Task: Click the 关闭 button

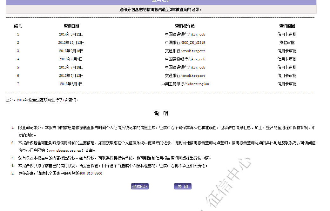Action: pos(183,187)
